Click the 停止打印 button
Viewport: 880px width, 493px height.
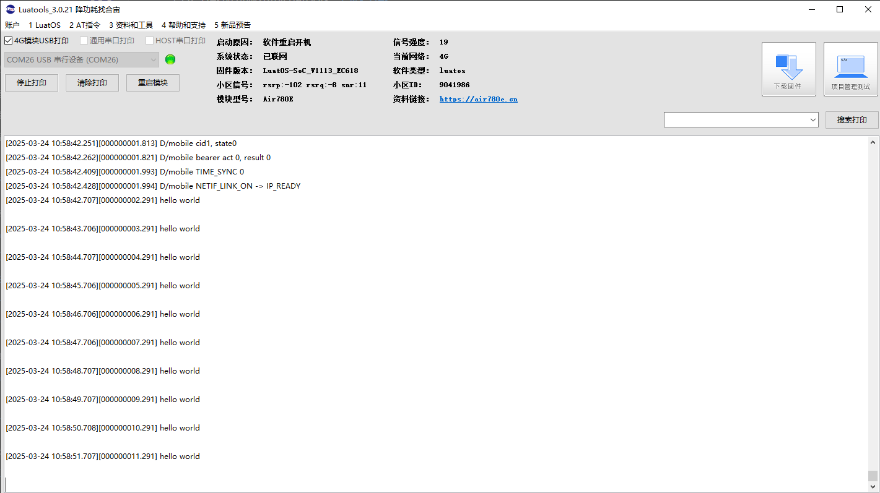tap(32, 83)
